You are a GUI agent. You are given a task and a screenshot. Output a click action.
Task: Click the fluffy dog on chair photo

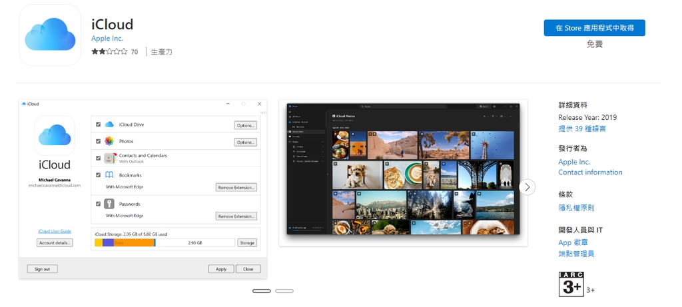[x=357, y=174]
